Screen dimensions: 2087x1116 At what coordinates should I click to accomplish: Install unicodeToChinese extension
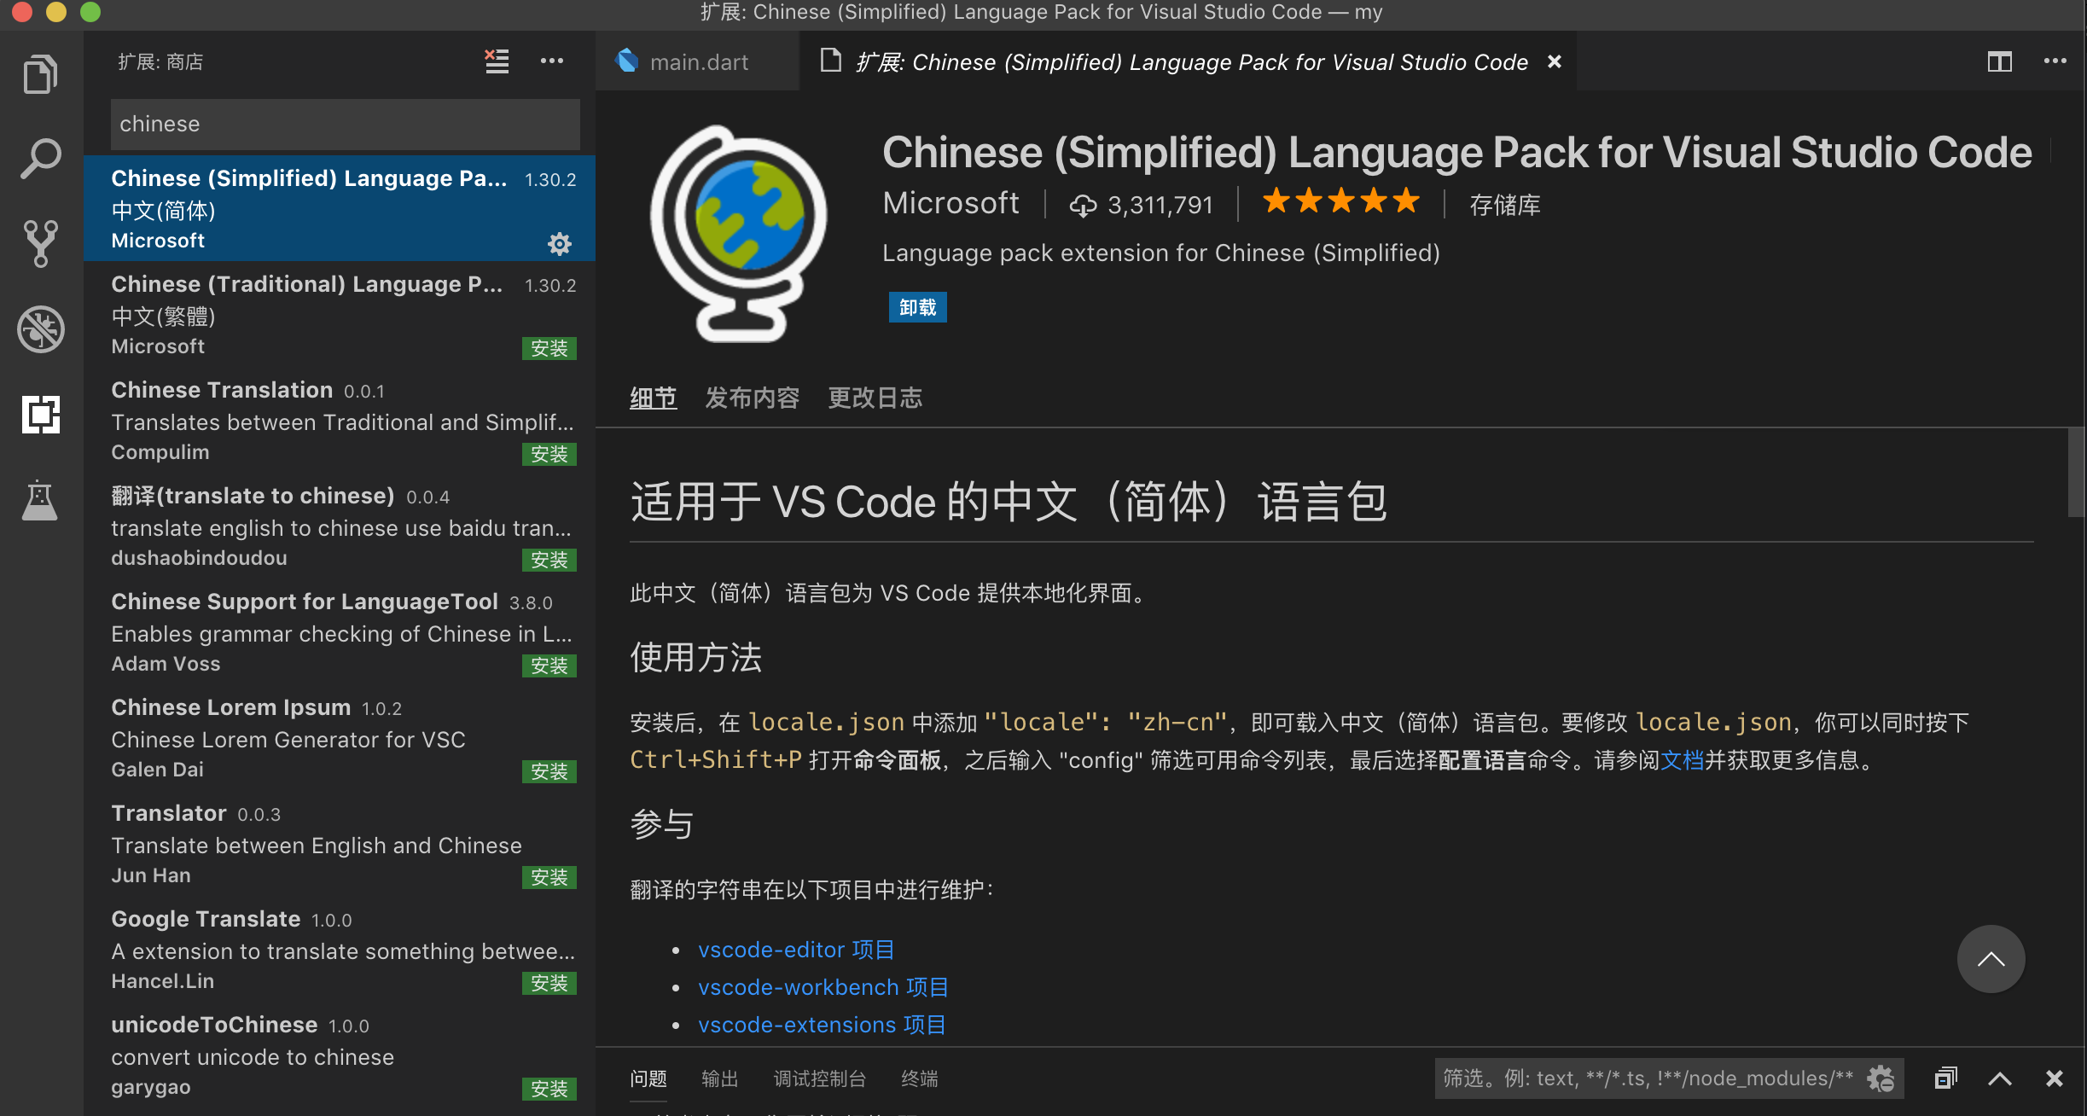(x=549, y=1089)
